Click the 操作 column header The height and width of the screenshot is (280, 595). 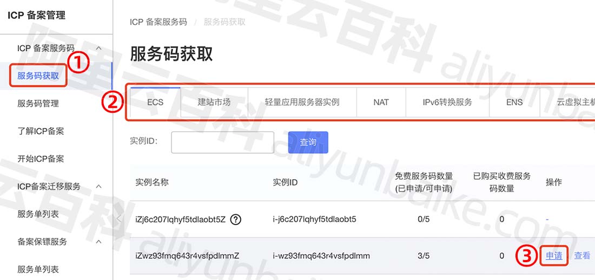click(x=554, y=182)
